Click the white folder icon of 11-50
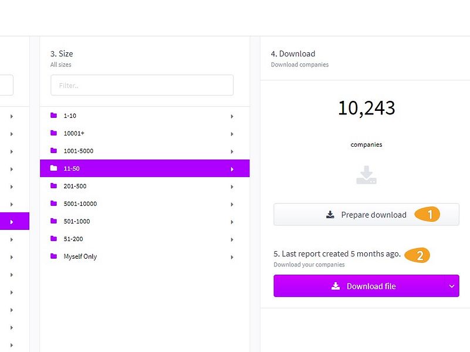Viewport: 470px width, 352px height. [53, 168]
